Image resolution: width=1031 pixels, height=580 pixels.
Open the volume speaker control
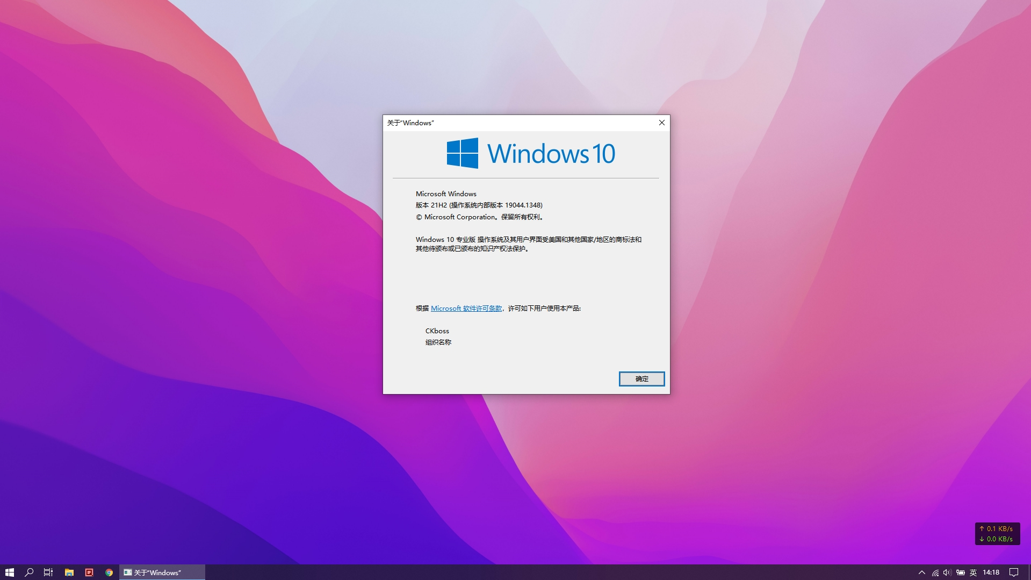[947, 572]
